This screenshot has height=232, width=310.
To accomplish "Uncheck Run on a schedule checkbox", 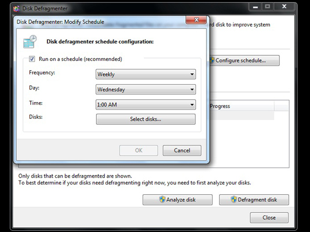I will point(32,59).
